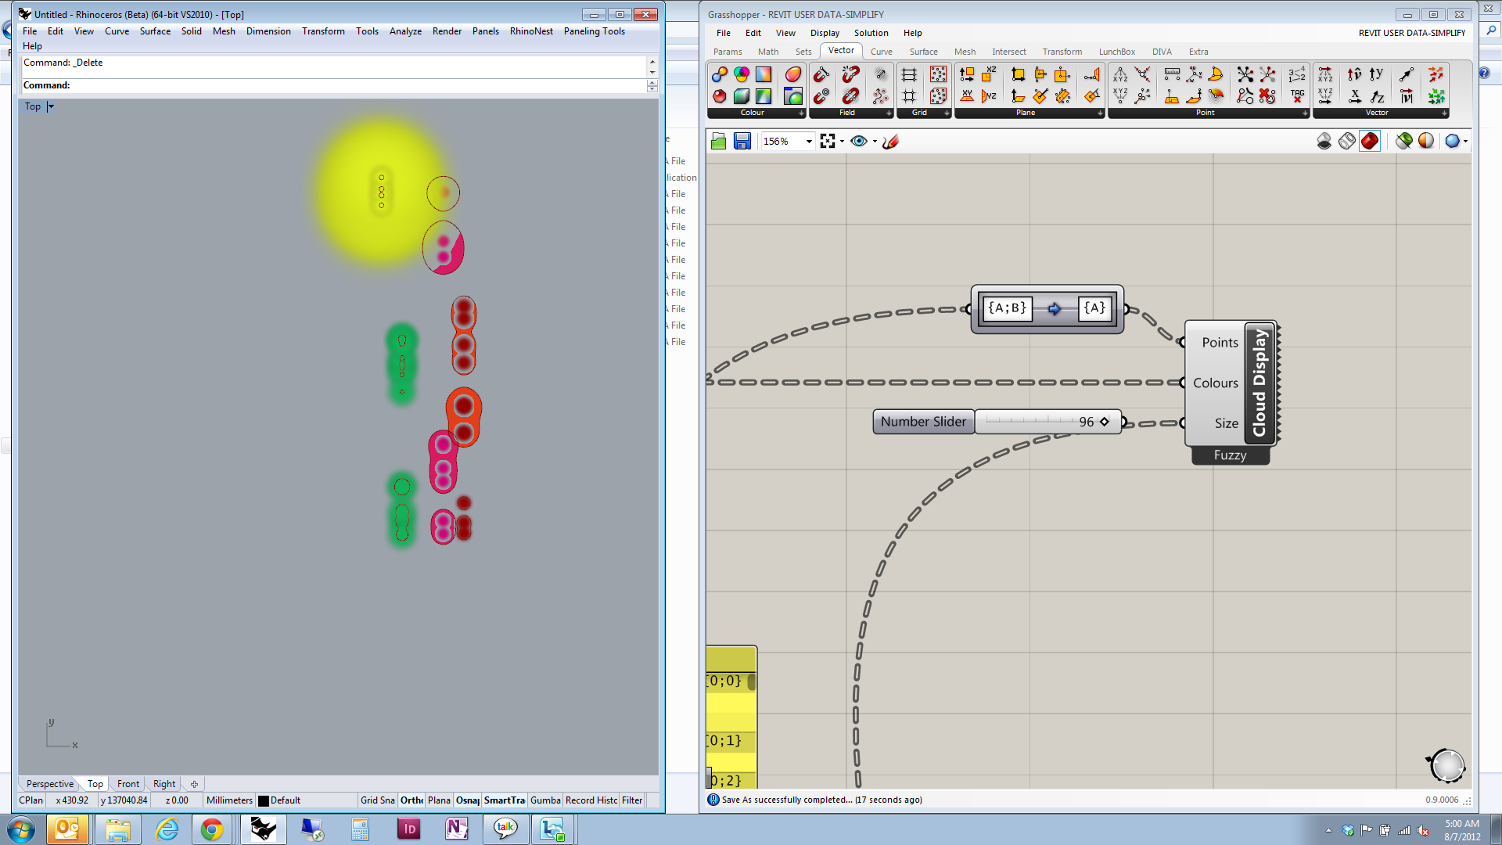
Task: Expand the Plane panel with plus marker
Action: [x=1100, y=113]
